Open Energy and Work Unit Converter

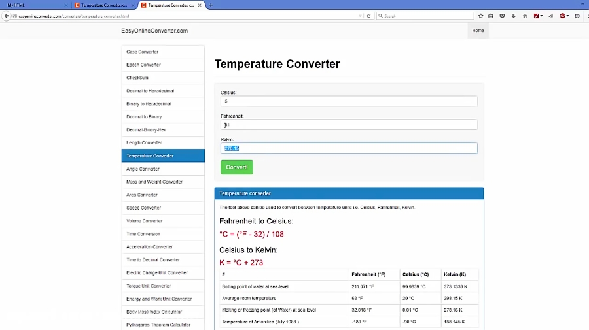point(163,299)
